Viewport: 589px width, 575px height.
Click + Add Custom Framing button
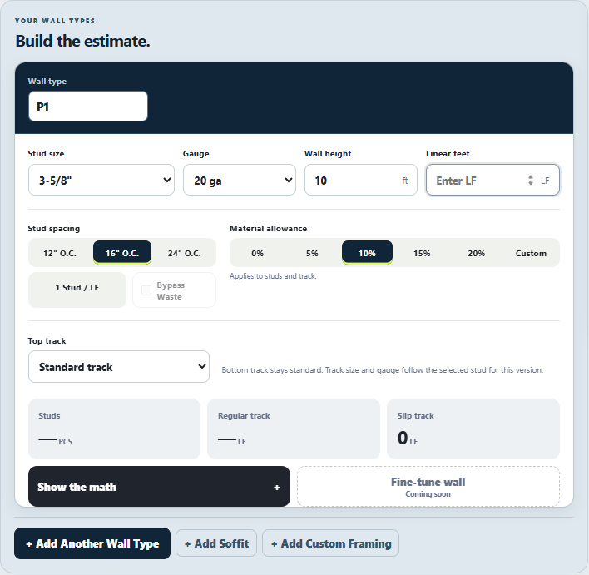330,543
